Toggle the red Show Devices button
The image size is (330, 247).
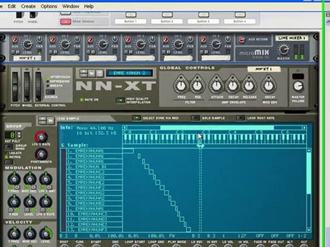click(66, 22)
